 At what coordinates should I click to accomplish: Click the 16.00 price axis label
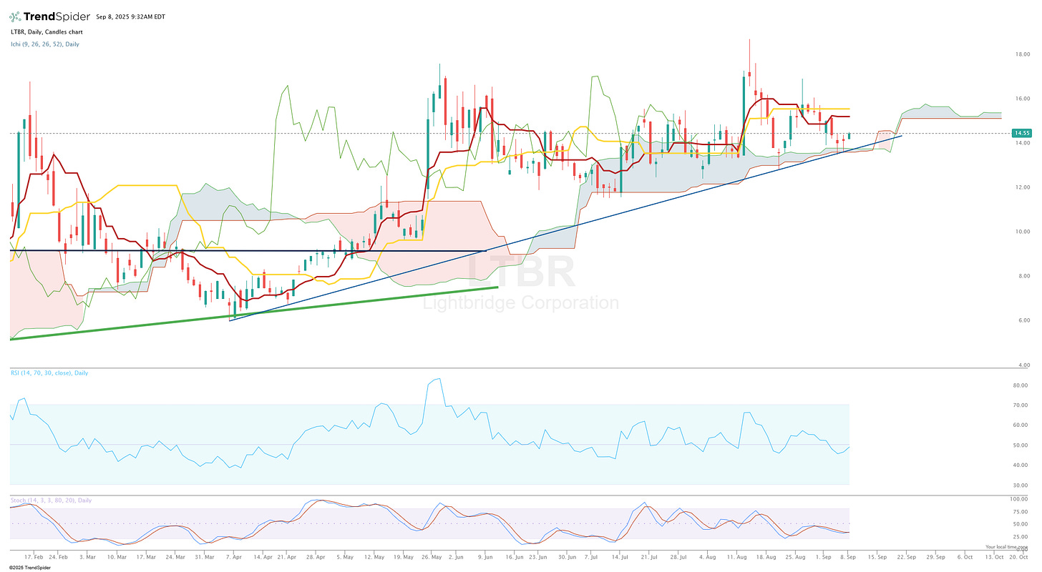pyautogui.click(x=1022, y=99)
